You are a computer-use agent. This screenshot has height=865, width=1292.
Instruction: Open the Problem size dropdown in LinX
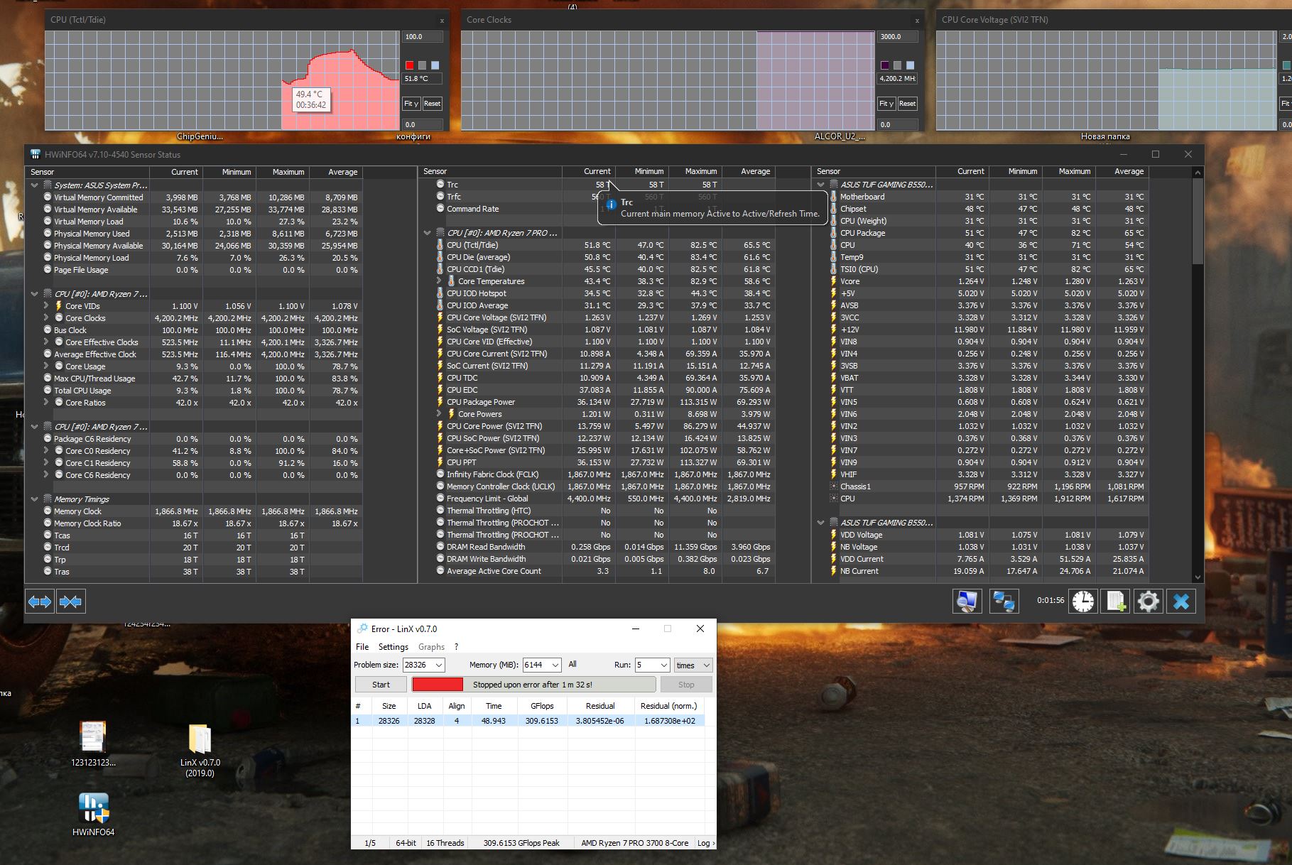439,665
